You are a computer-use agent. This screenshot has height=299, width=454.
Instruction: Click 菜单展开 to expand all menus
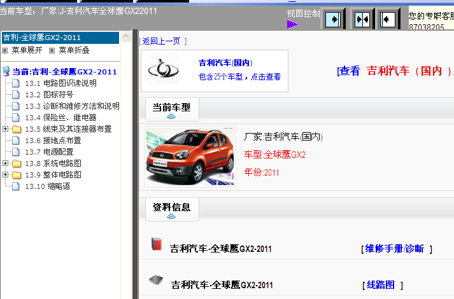[27, 50]
